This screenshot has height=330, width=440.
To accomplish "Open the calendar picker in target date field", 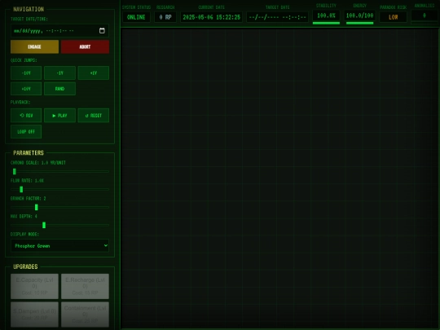I will 102,31.
